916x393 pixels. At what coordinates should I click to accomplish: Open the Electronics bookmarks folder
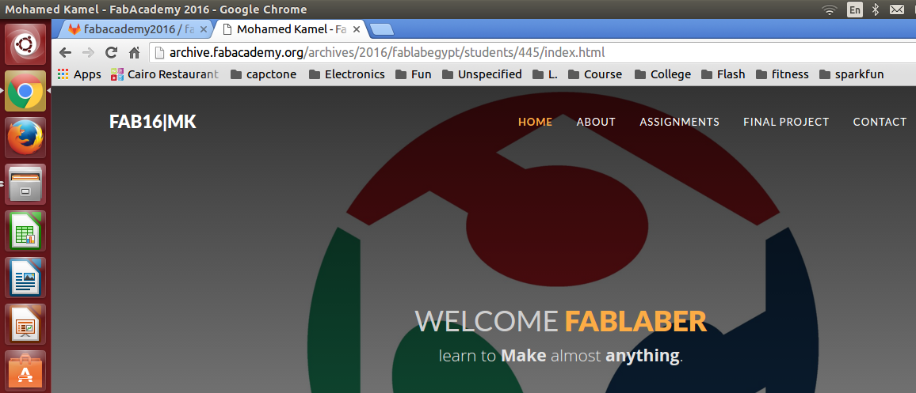346,74
